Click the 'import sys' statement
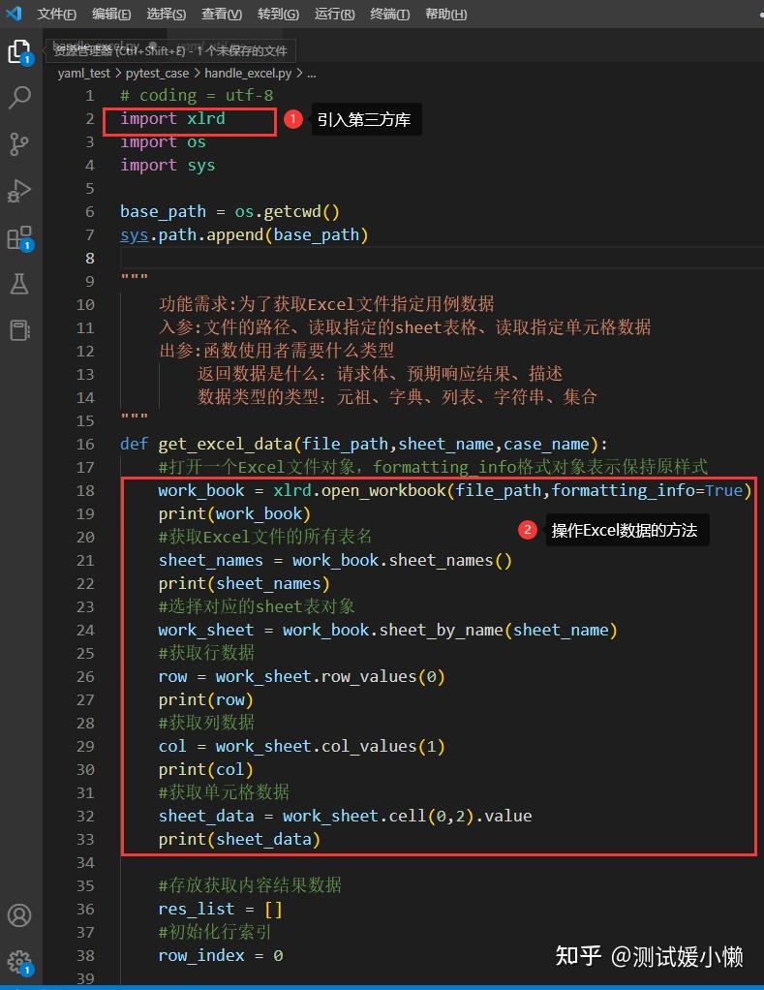Viewport: 764px width, 990px height. click(x=168, y=166)
